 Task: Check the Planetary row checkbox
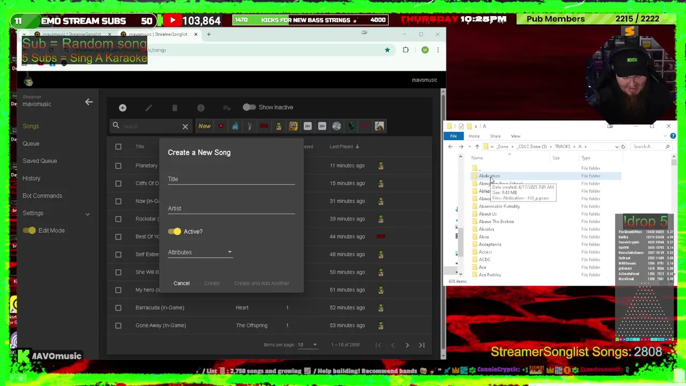[118, 166]
